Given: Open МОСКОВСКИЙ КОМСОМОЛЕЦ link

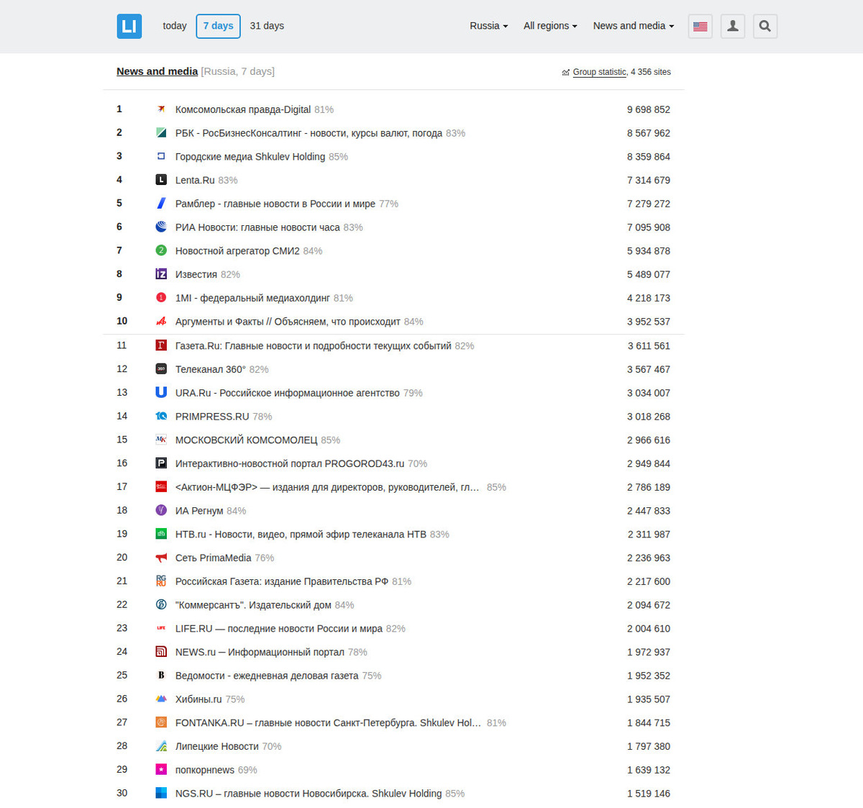Looking at the screenshot, I should click(246, 440).
